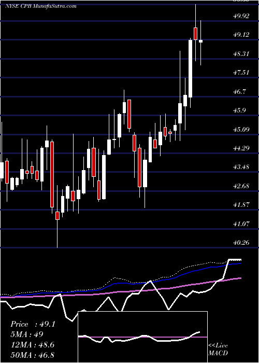This screenshot has width=259, height=363.
Task: Click the 46.7 price axis label
Action: tap(239, 91)
